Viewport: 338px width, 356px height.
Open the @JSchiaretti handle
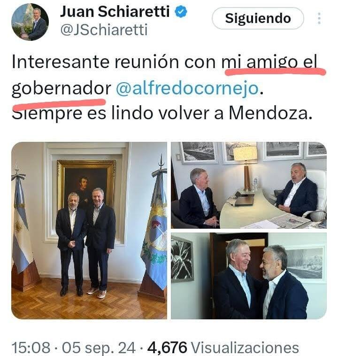click(104, 30)
